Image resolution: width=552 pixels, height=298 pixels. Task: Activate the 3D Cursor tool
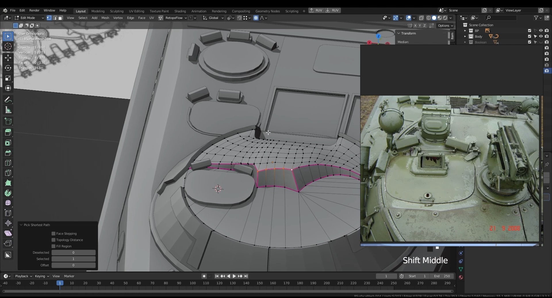(8, 47)
